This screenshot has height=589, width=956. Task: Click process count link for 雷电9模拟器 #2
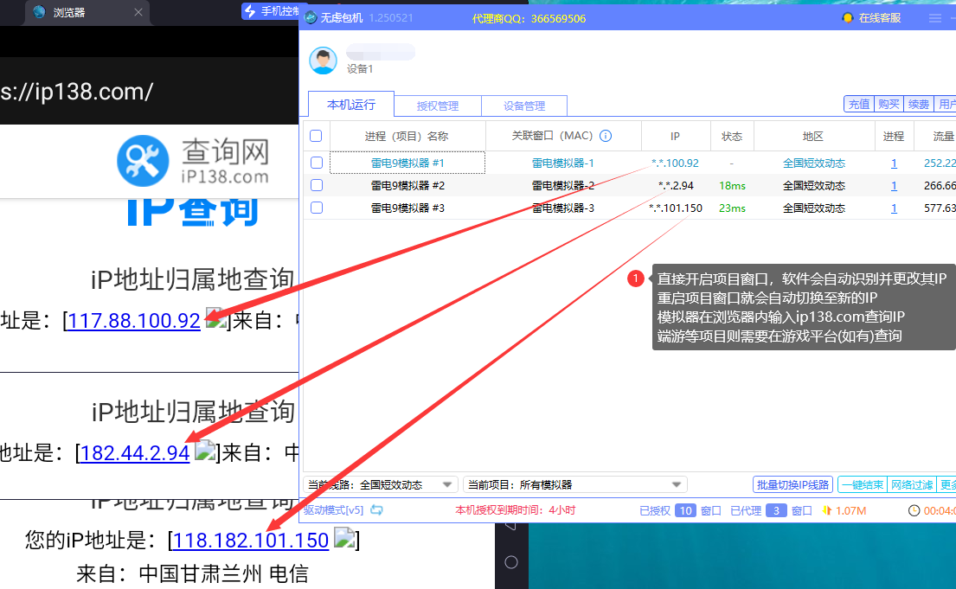894,185
